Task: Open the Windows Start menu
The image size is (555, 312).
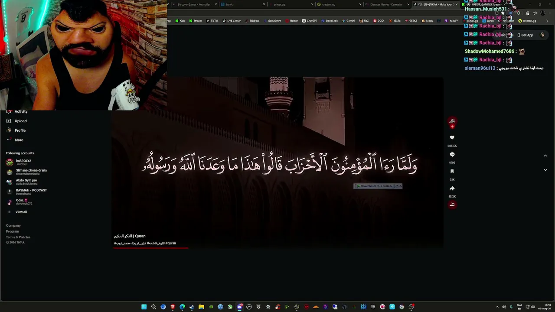Action: (144, 307)
